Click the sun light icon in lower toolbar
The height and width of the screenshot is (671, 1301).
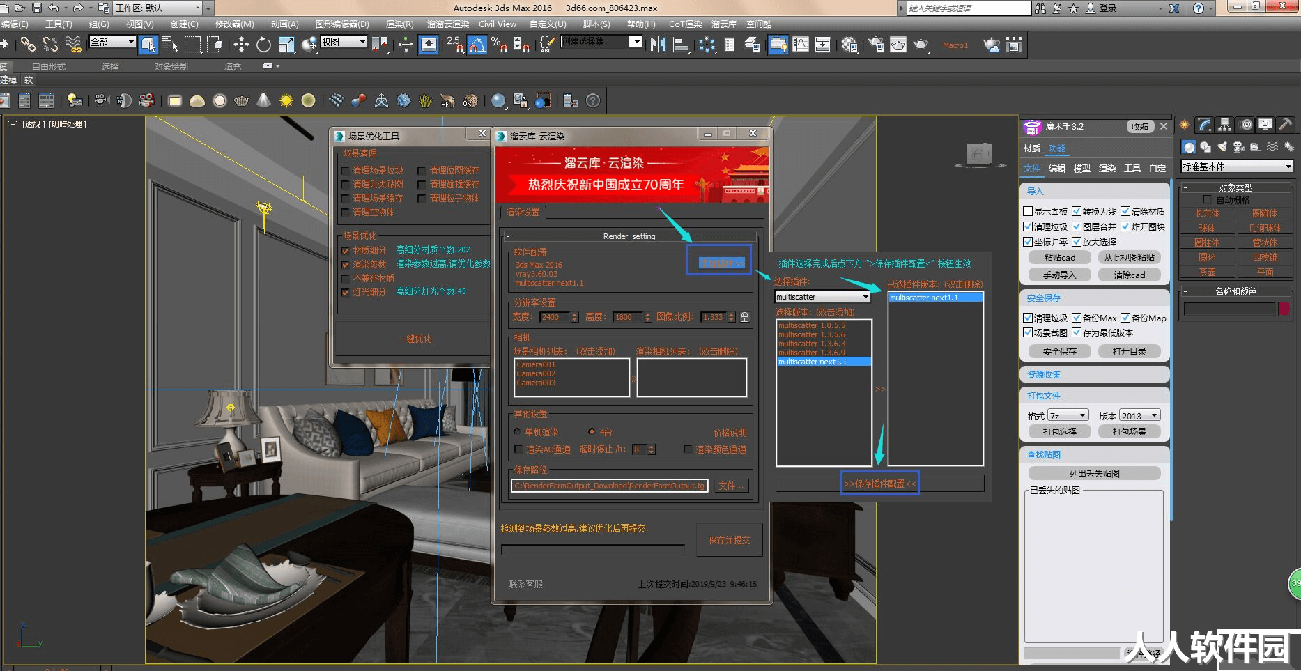286,101
